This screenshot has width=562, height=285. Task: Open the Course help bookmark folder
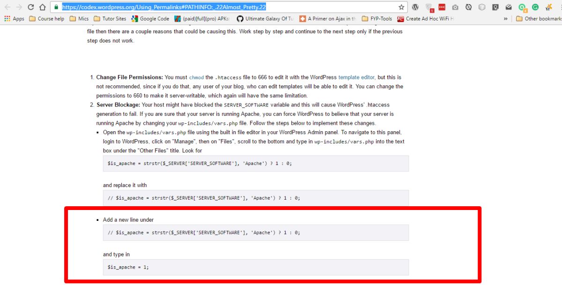[46, 19]
